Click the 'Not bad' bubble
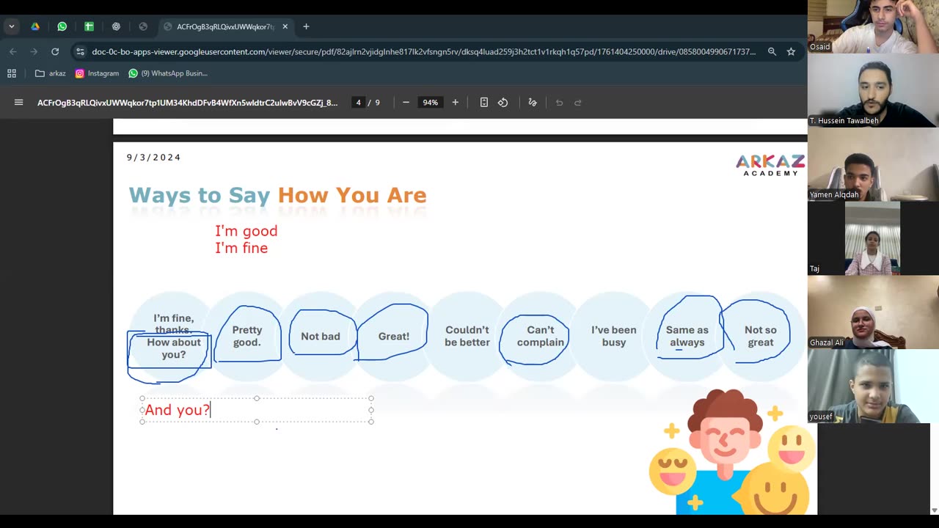This screenshot has height=528, width=939. tap(321, 336)
